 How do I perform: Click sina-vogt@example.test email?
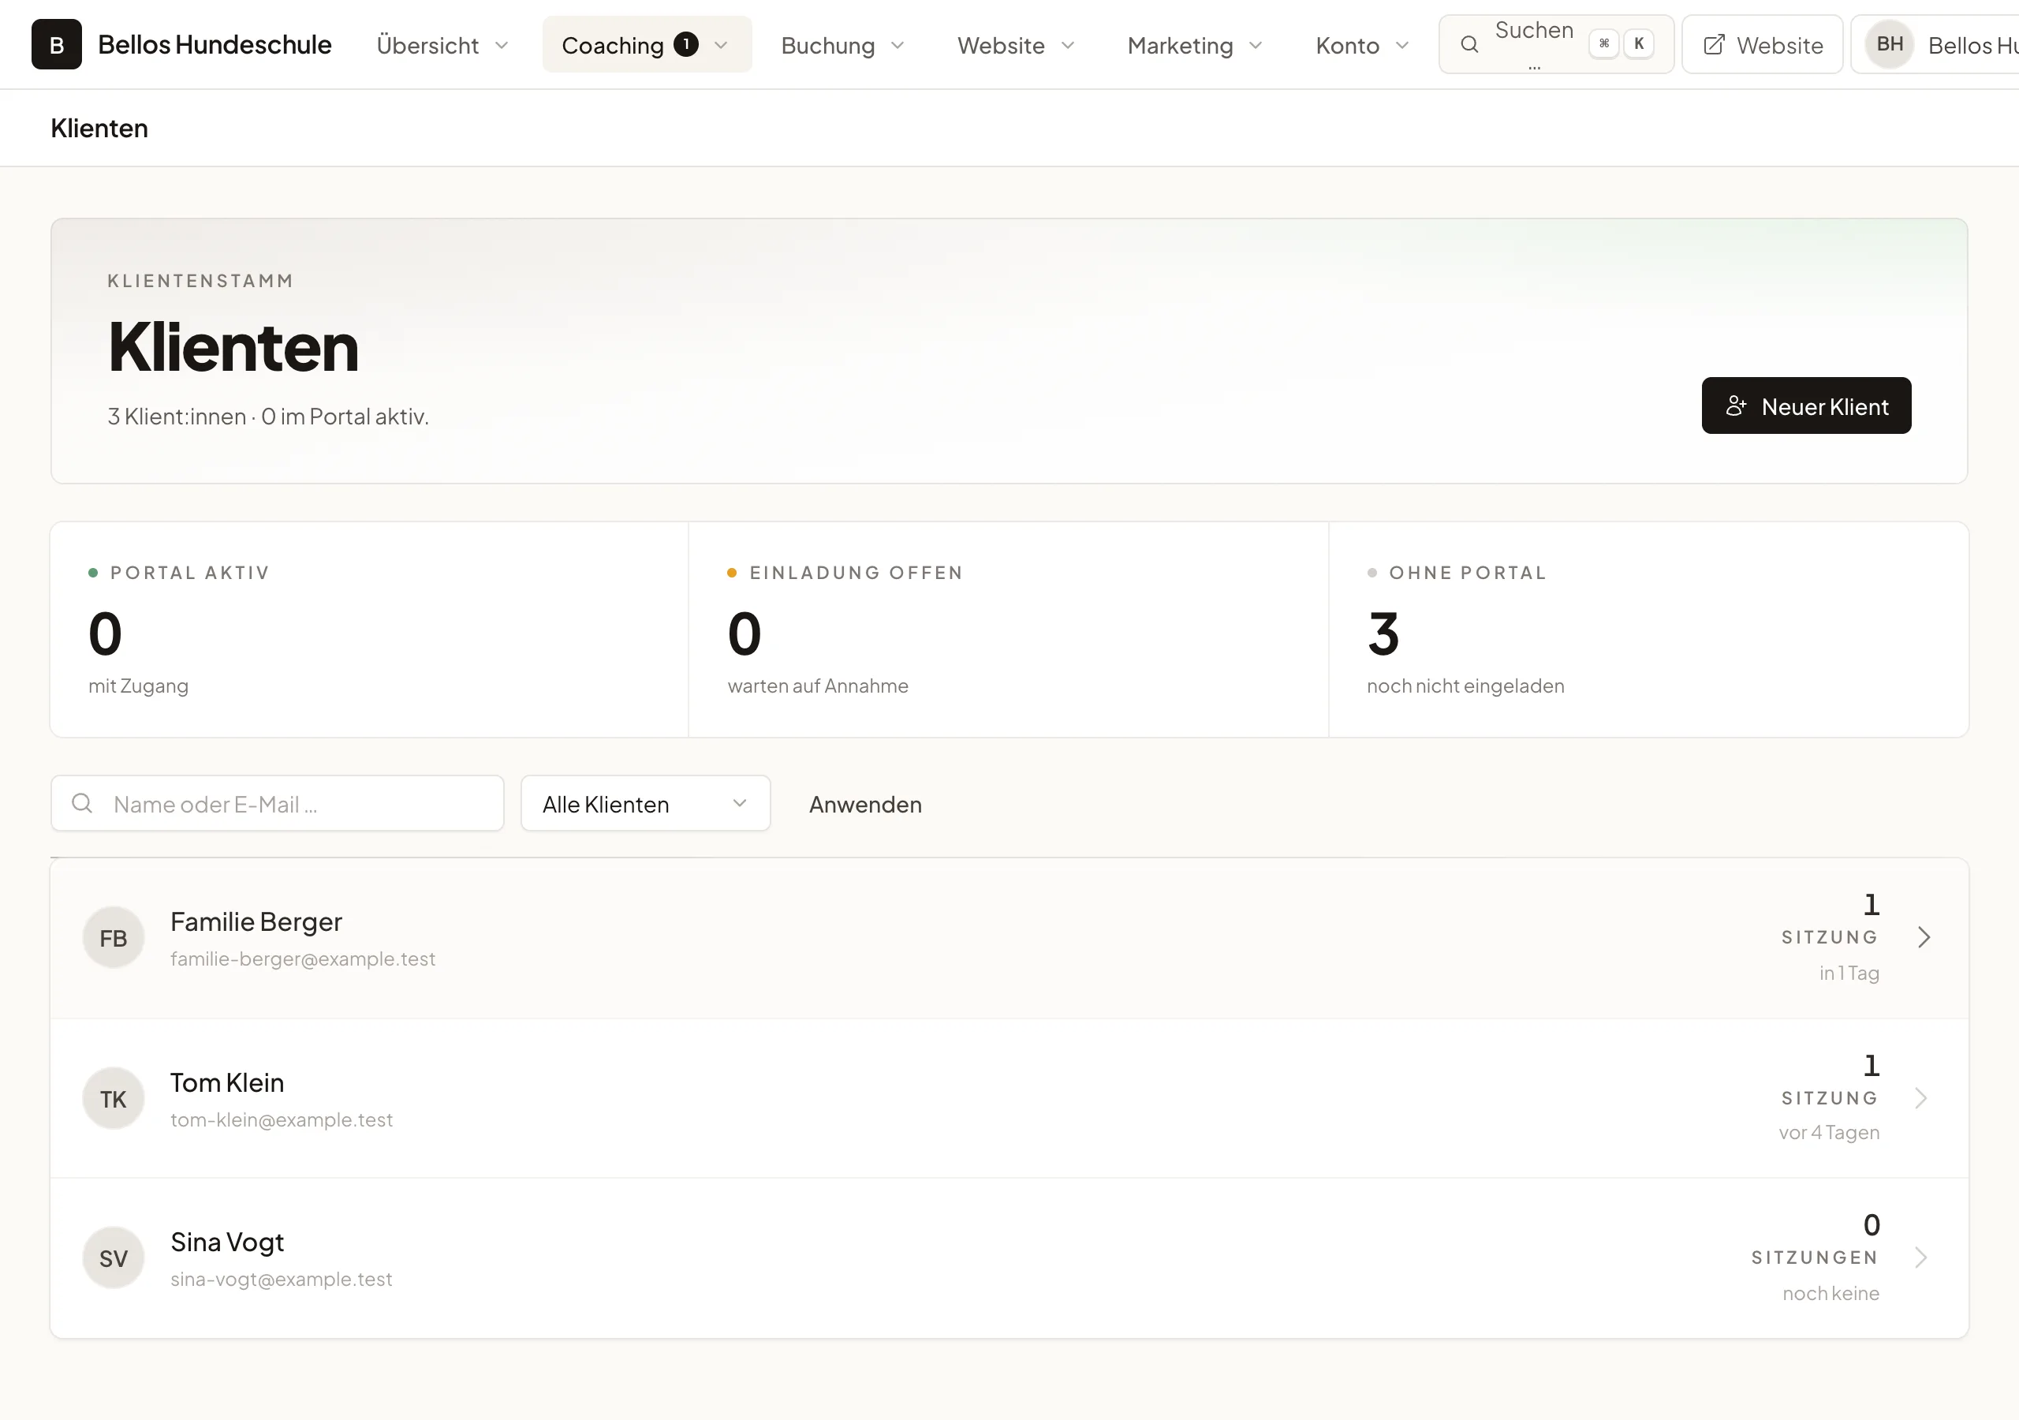[x=282, y=1280]
